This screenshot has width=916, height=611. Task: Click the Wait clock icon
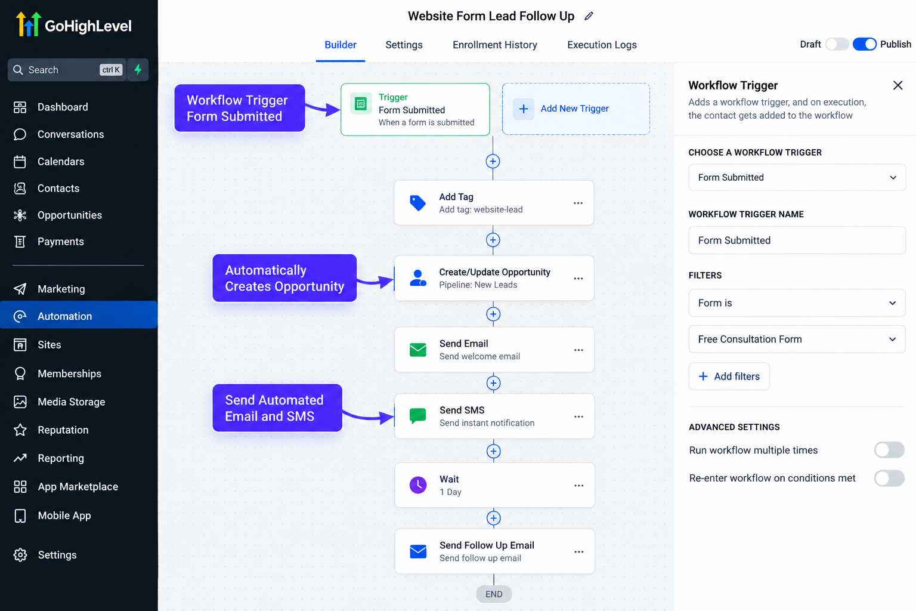click(418, 485)
